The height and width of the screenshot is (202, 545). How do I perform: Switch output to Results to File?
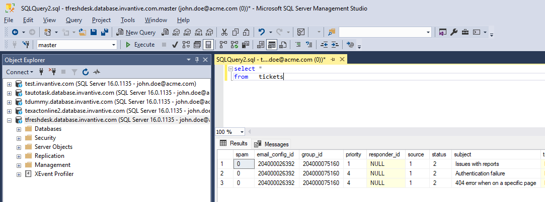[x=283, y=44]
